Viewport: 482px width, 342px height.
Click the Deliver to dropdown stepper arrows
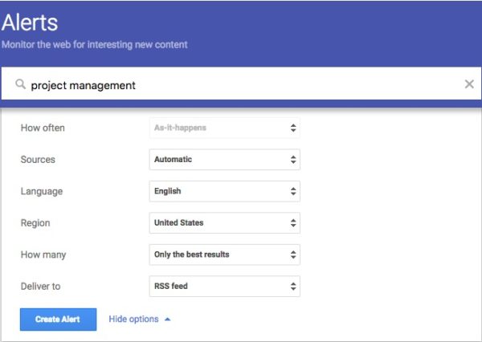point(293,286)
